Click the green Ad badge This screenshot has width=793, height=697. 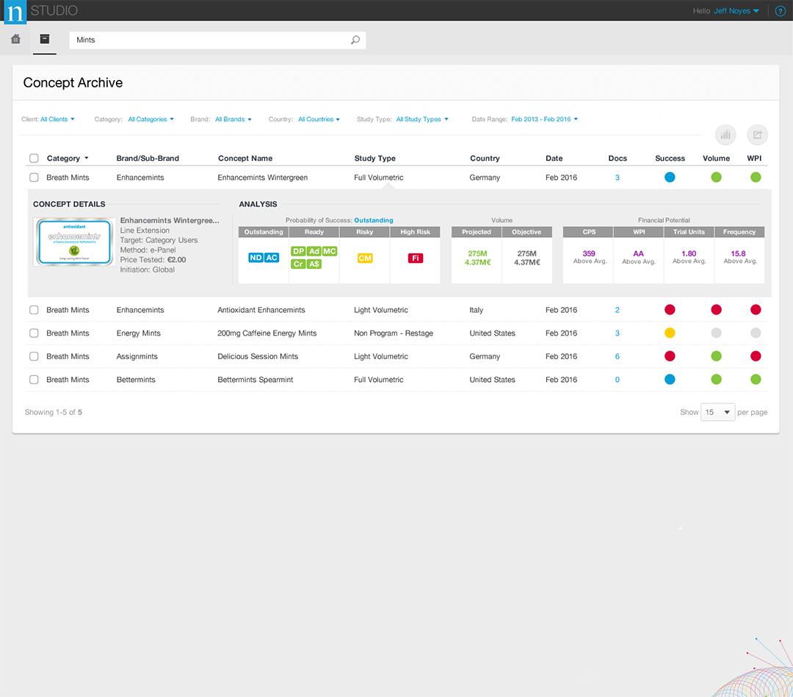pyautogui.click(x=314, y=251)
